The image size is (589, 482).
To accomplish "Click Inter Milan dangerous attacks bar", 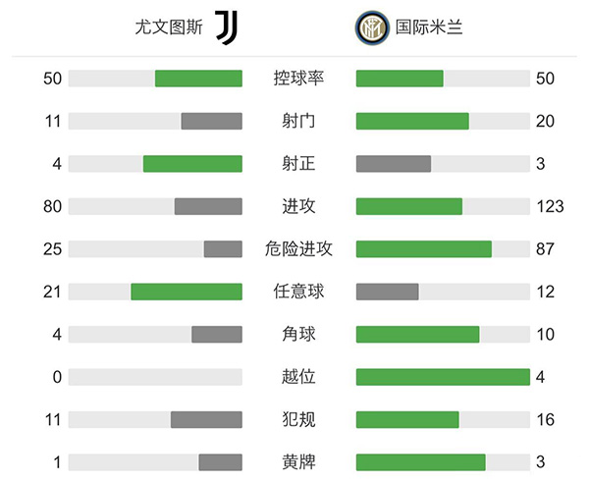I will 423,248.
